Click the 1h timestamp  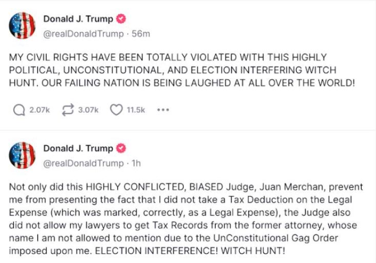[x=136, y=164]
